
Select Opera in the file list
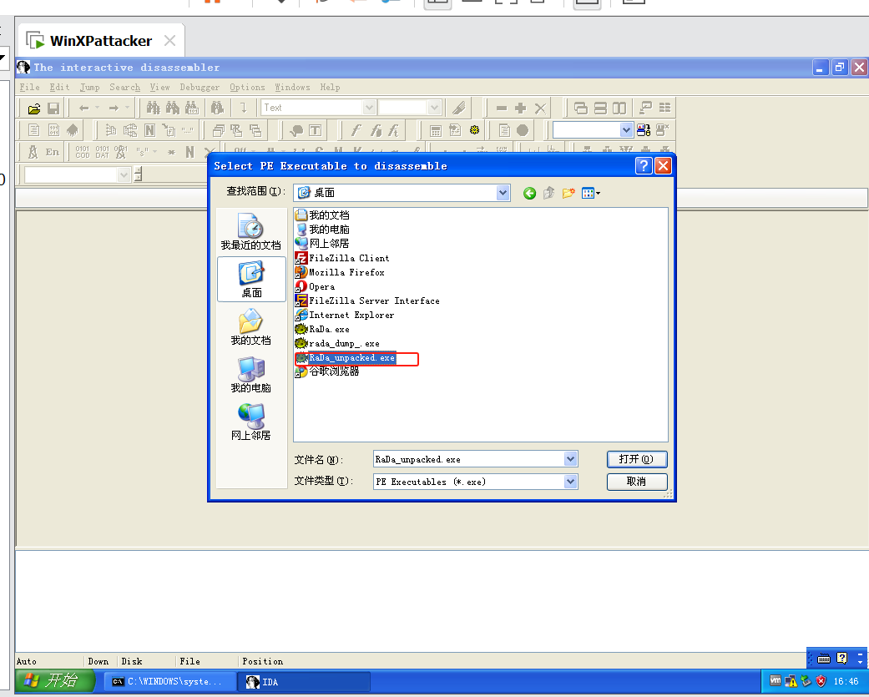click(x=316, y=286)
